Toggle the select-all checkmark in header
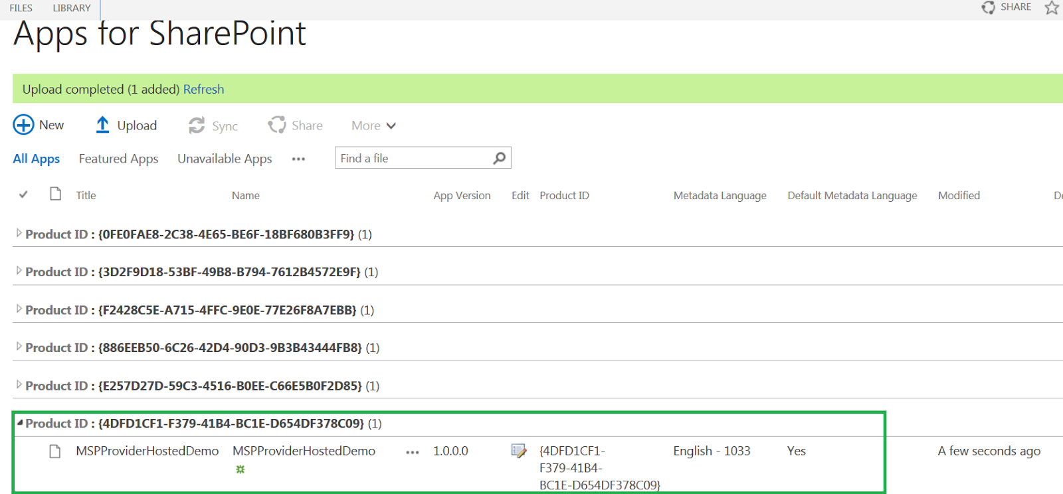This screenshot has height=494, width=1063. click(x=23, y=195)
